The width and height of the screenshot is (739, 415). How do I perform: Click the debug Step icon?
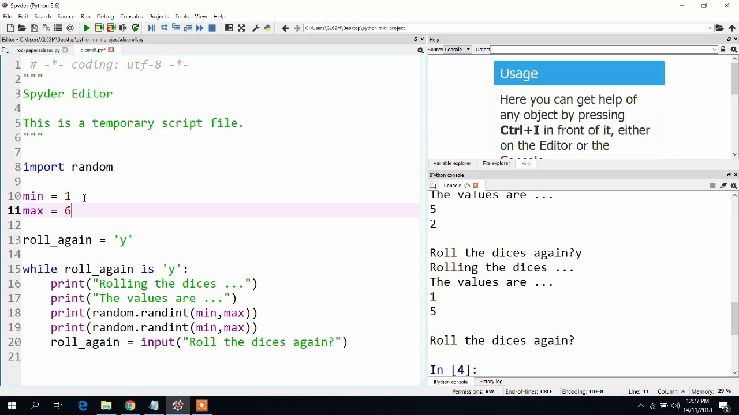164,28
